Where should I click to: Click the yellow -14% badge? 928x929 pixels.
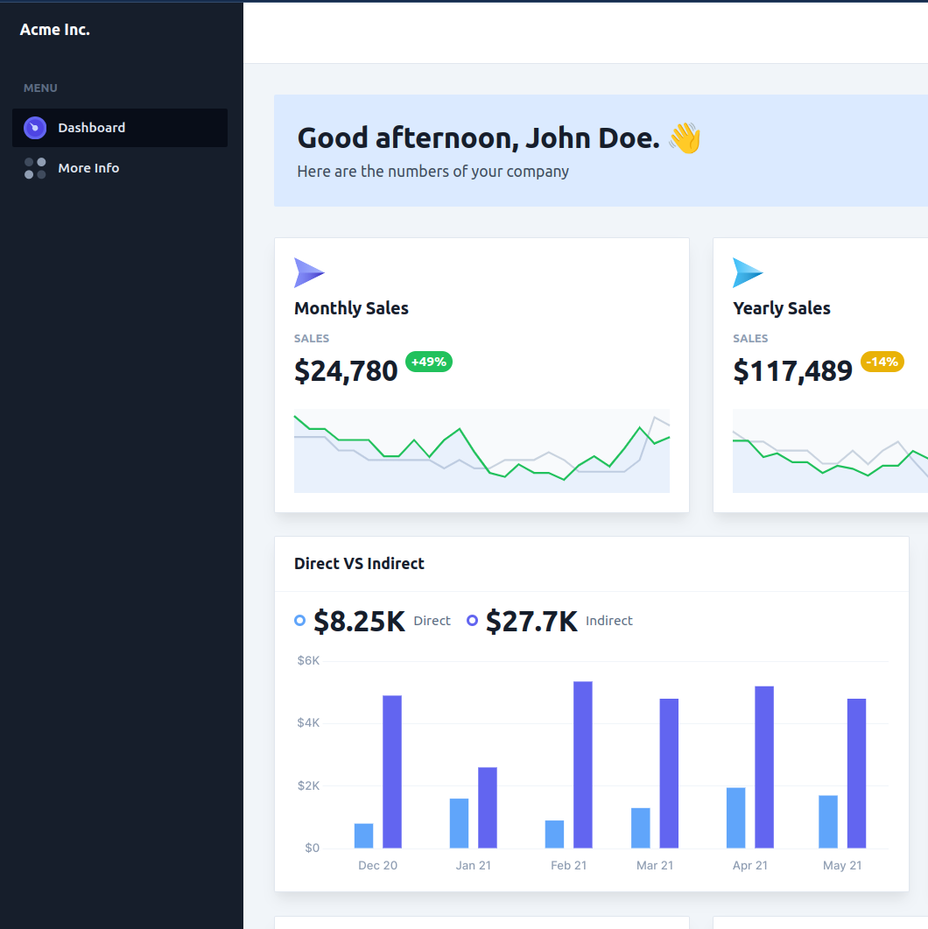(882, 362)
